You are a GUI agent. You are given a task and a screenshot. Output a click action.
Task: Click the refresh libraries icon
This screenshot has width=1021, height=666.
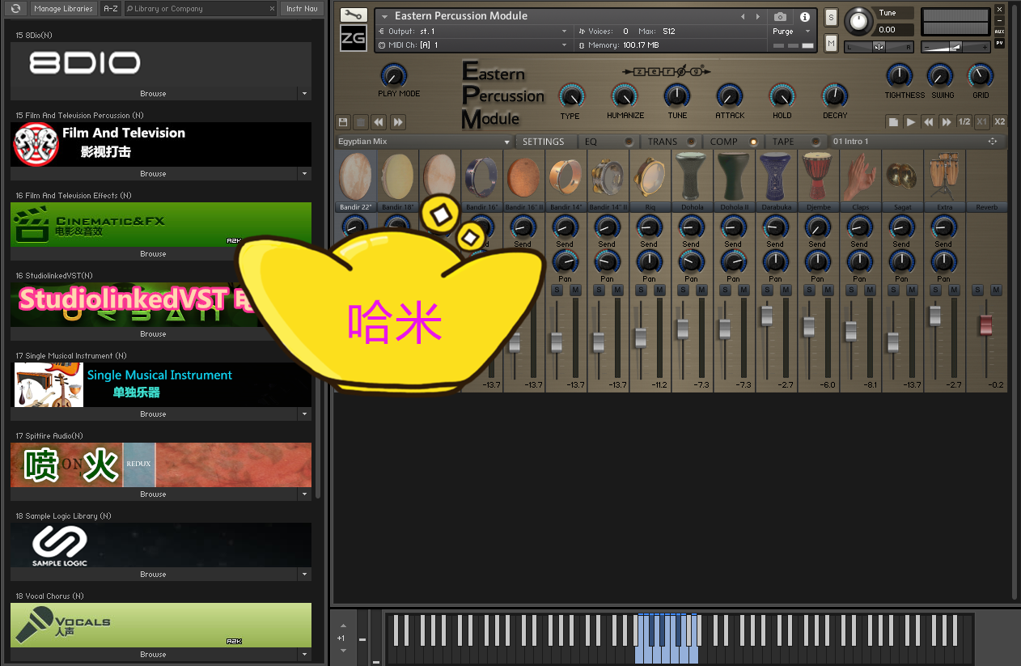pyautogui.click(x=15, y=8)
